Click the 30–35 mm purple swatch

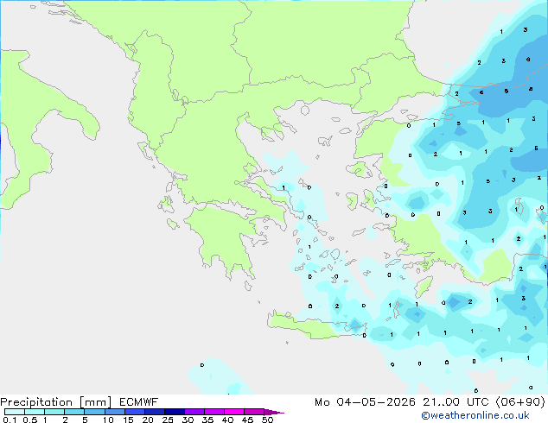(194, 412)
